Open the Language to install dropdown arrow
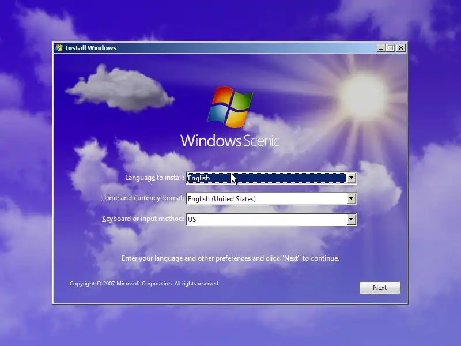 (x=351, y=178)
